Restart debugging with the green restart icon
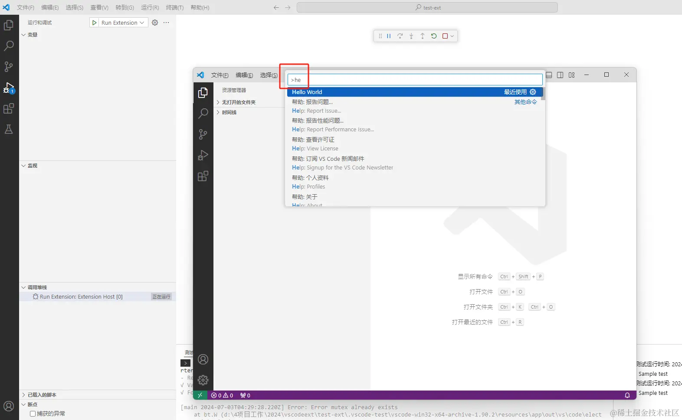 434,36
